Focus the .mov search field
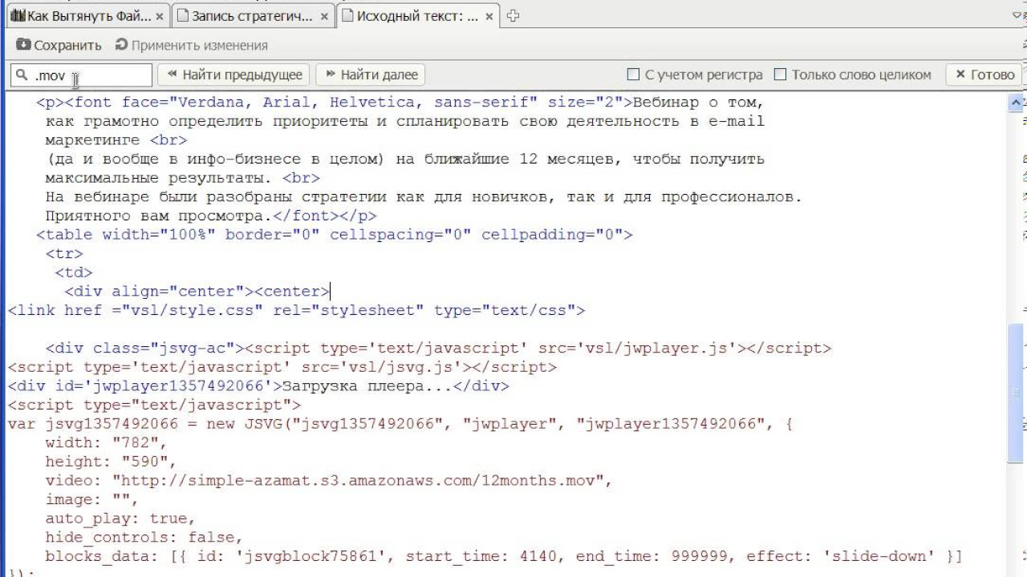This screenshot has width=1027, height=577. pos(81,75)
